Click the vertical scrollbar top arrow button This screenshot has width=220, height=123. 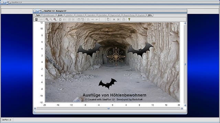185,23
